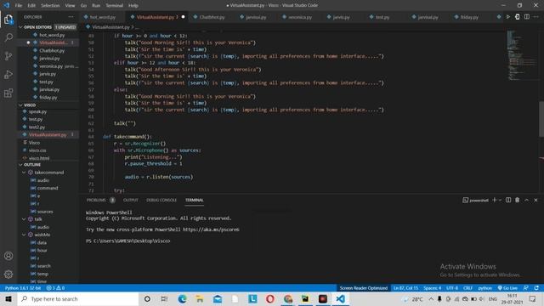Show the Output panel tab
Screen dimensions: 544x306
[130, 201]
